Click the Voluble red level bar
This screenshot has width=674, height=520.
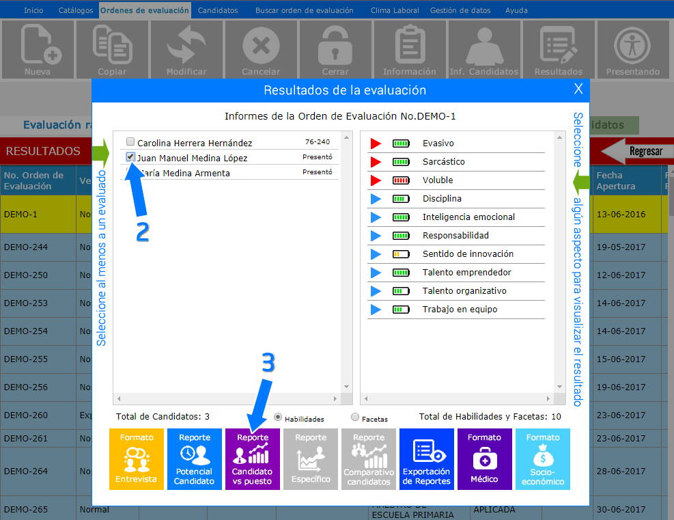pos(401,180)
